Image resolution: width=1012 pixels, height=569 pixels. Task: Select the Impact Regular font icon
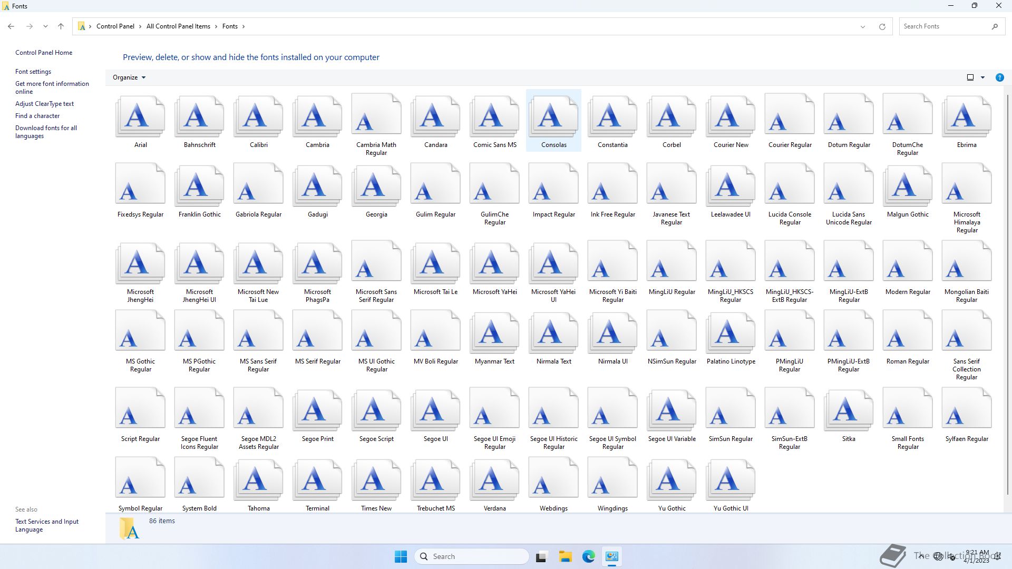(x=553, y=184)
